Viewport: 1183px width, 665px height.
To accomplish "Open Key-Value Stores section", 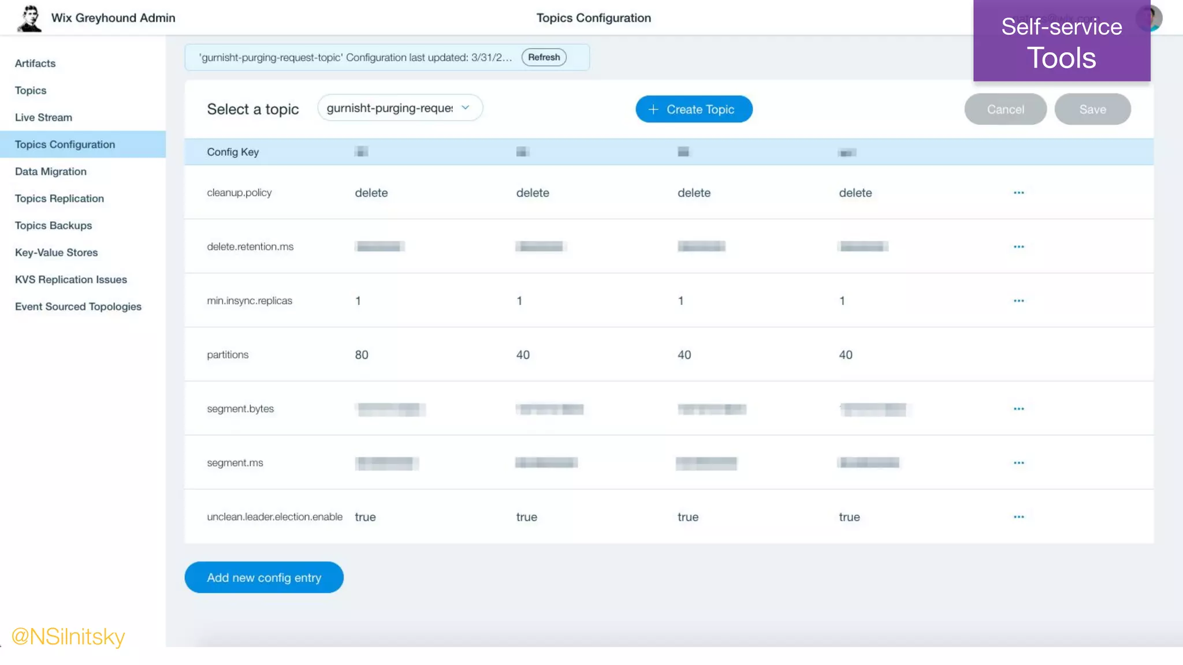I will (56, 253).
